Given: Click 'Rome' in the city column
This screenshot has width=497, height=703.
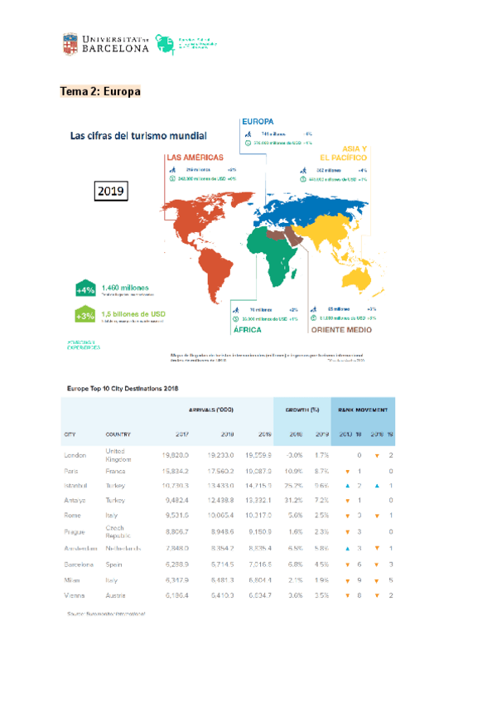Looking at the screenshot, I should coord(72,516).
